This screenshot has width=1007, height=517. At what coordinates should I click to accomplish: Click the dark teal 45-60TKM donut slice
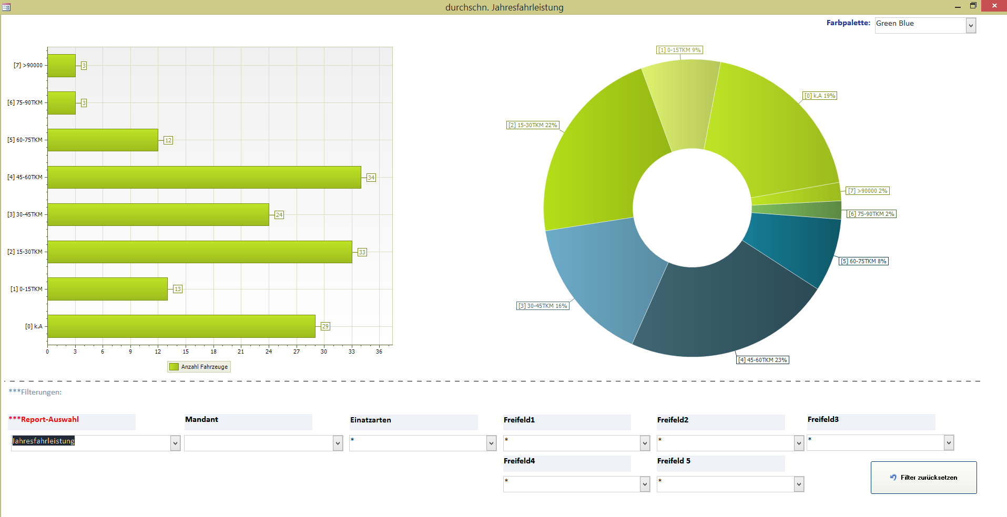tap(720, 310)
